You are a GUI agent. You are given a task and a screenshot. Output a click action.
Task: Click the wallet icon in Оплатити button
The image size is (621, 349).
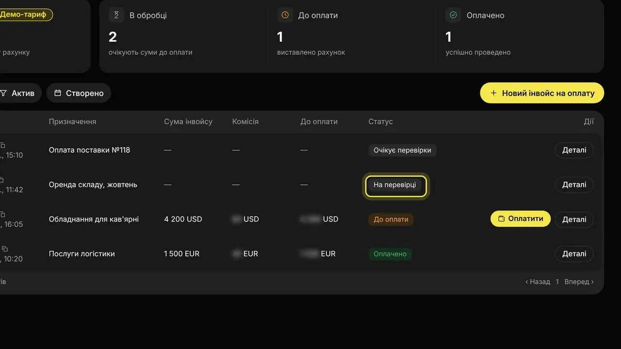click(502, 219)
